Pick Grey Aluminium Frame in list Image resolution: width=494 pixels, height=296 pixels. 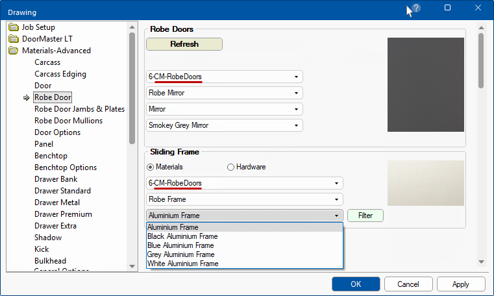pos(180,254)
